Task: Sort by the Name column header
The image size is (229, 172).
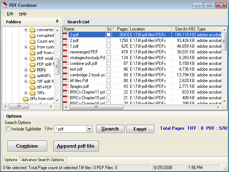Action: click(84, 29)
